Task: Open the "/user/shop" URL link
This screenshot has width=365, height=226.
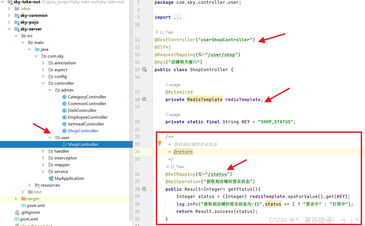Action: click(222, 55)
